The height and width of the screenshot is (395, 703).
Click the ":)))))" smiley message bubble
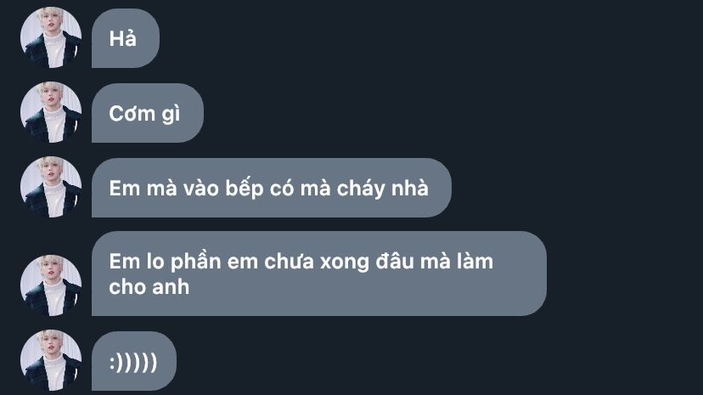(134, 361)
